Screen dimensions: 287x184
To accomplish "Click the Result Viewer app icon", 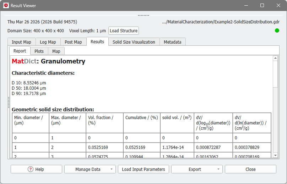I will (6, 5).
